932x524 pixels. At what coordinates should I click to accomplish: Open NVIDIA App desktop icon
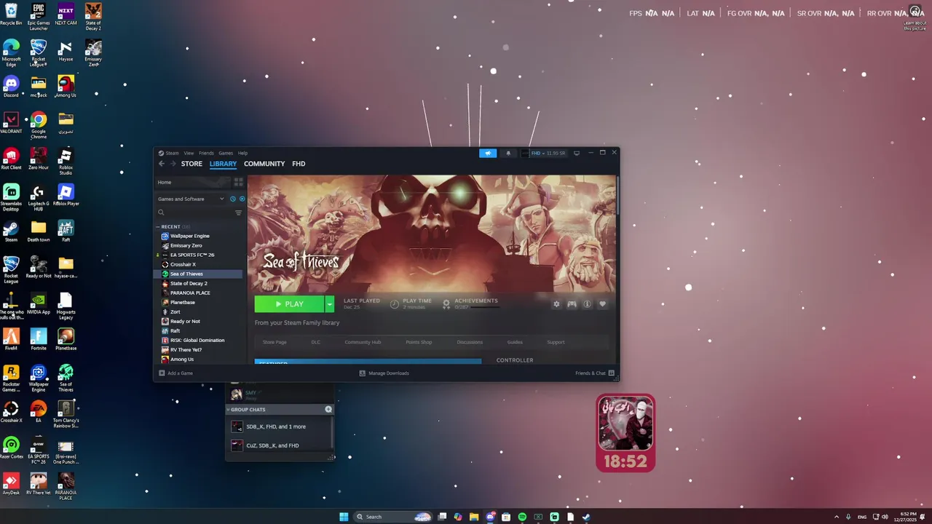click(x=39, y=303)
